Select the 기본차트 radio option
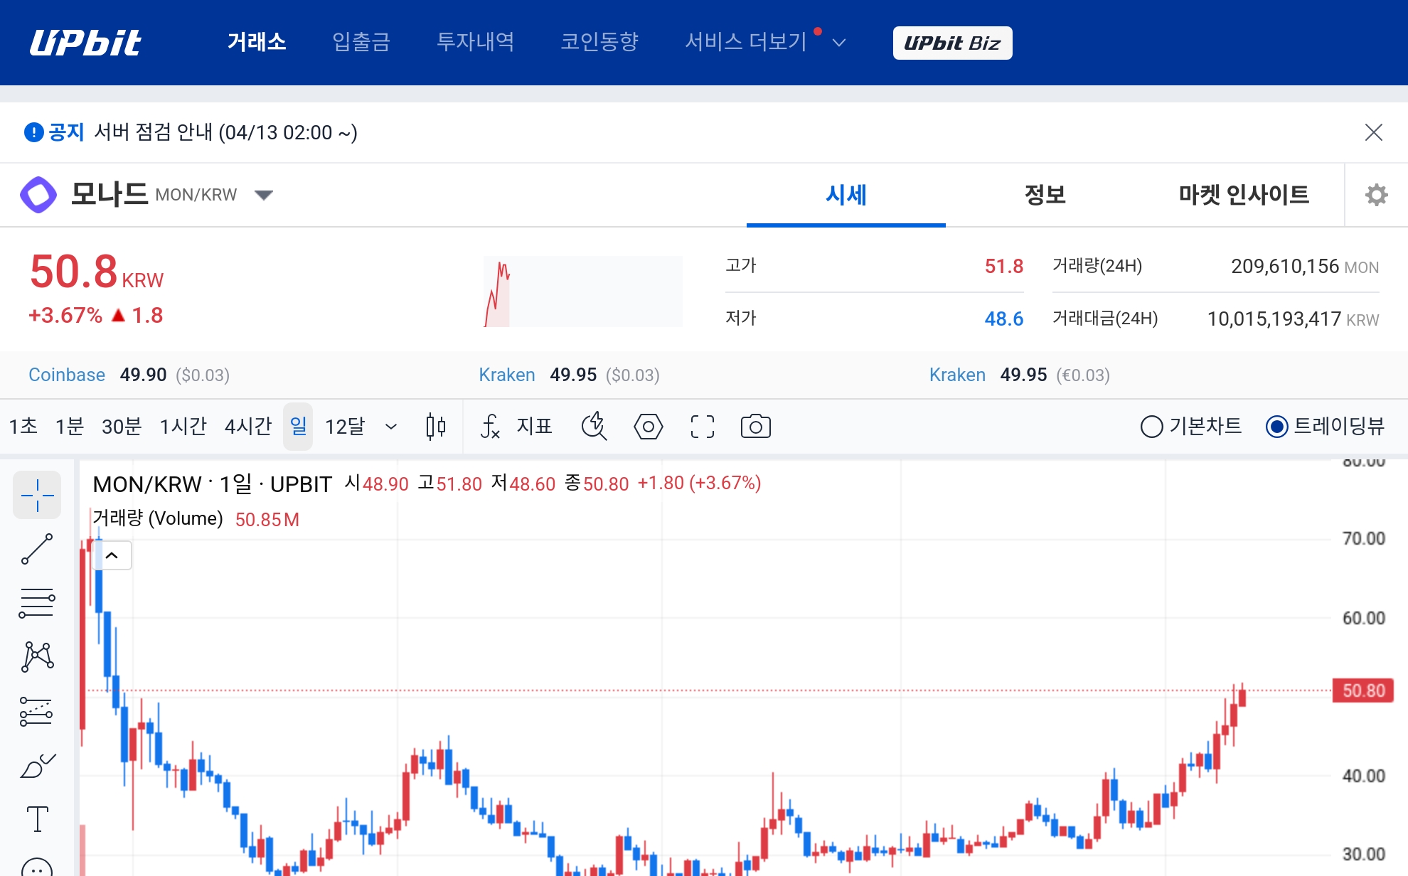Viewport: 1408px width, 876px height. pyautogui.click(x=1151, y=427)
